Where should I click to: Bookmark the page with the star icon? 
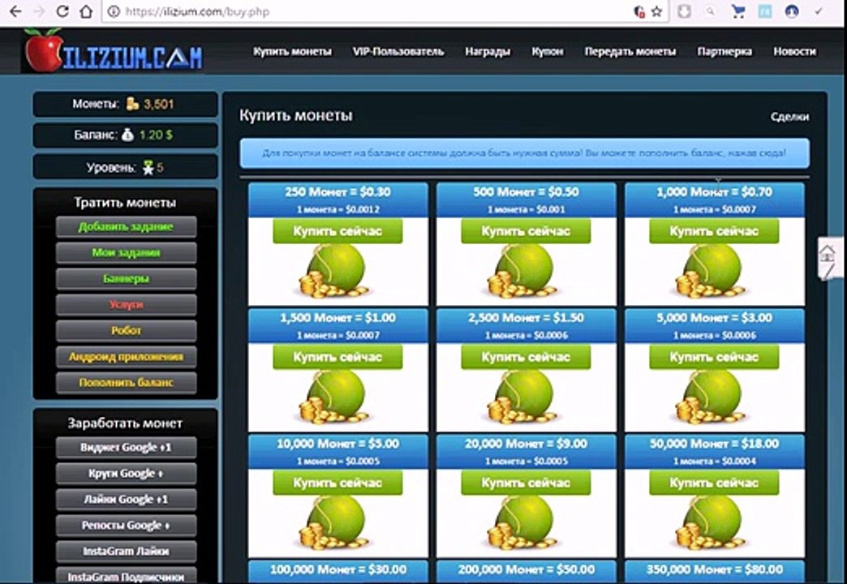click(x=657, y=11)
